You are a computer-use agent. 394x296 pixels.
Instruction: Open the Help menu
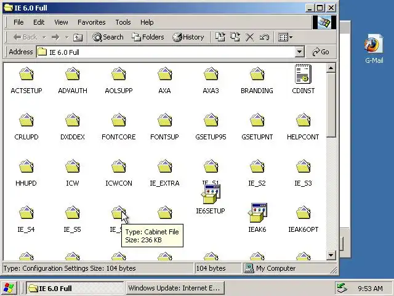pyautogui.click(x=147, y=22)
